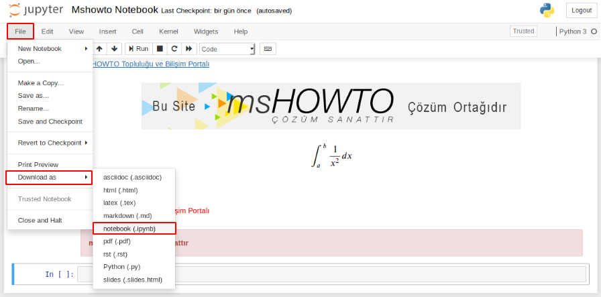Download as asciidoc (.asciidoc)
Image resolution: width=601 pixels, height=297 pixels.
point(134,178)
